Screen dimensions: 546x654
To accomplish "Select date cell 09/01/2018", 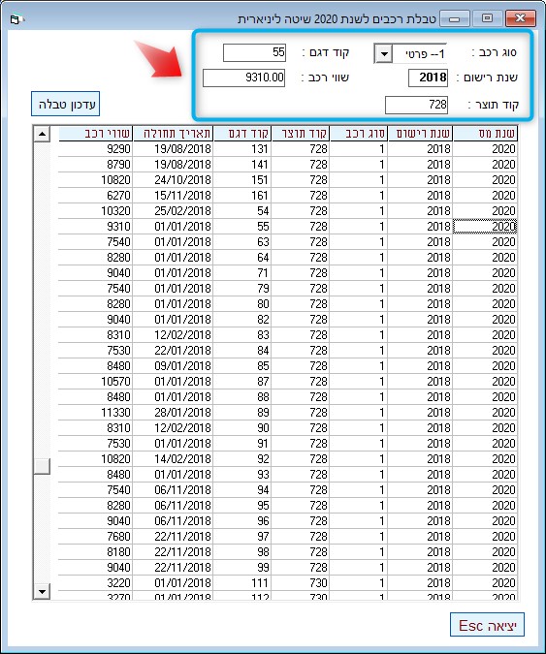I will coord(173,366).
